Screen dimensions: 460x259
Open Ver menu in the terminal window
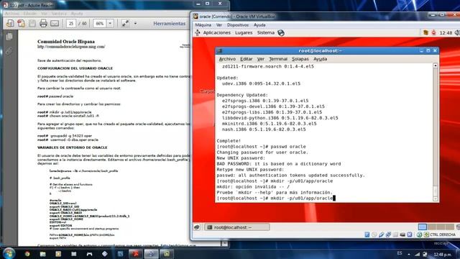(261, 59)
